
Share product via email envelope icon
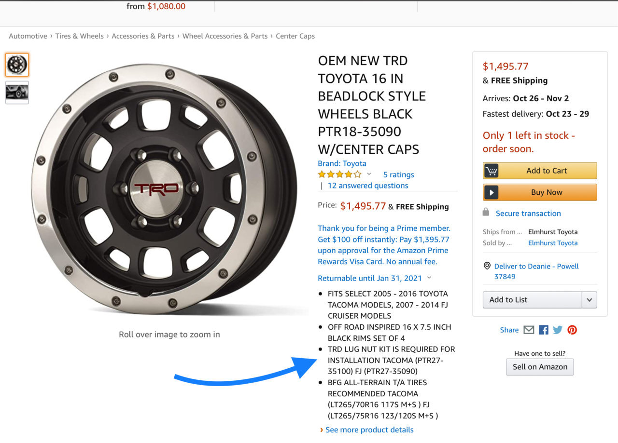529,330
